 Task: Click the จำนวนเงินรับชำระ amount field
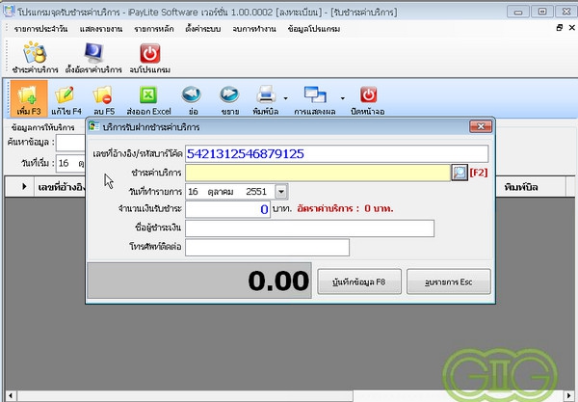pos(227,209)
